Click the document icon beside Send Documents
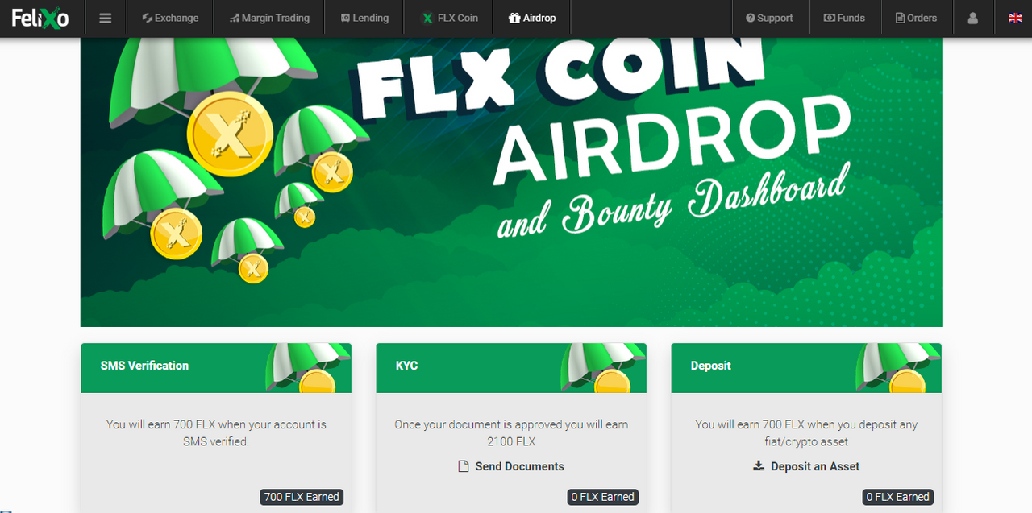The image size is (1032, 513). pyautogui.click(x=464, y=466)
